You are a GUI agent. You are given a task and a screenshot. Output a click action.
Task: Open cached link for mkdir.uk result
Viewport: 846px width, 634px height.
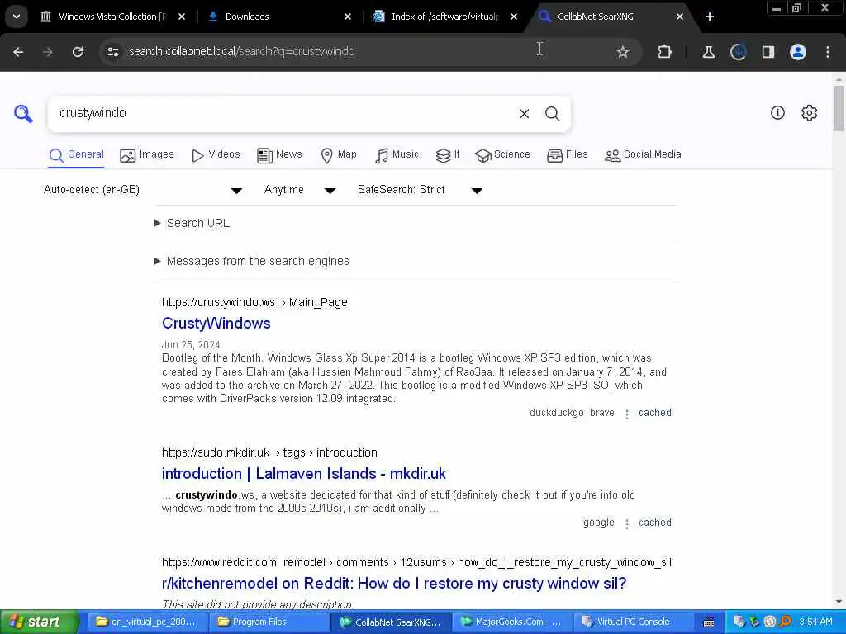click(655, 523)
